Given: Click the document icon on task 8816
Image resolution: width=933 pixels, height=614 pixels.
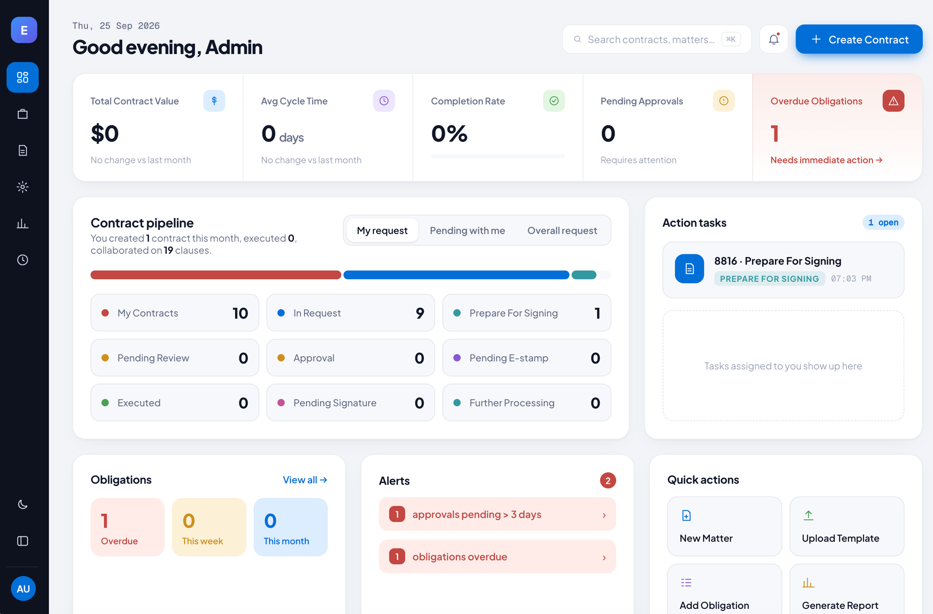Looking at the screenshot, I should pos(689,269).
